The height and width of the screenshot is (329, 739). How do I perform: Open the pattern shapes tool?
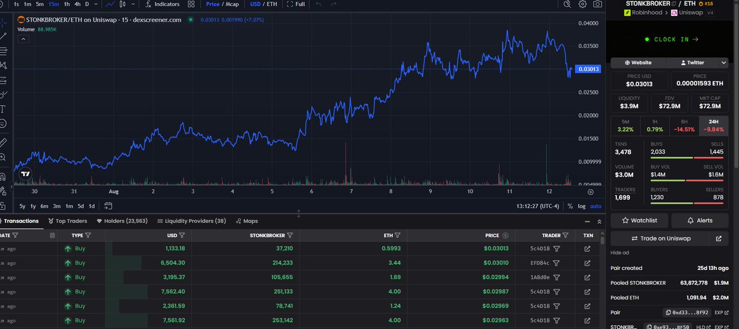(4, 65)
